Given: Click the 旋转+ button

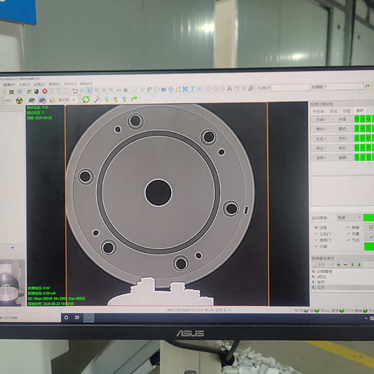Looking at the screenshot, I should tap(321, 158).
